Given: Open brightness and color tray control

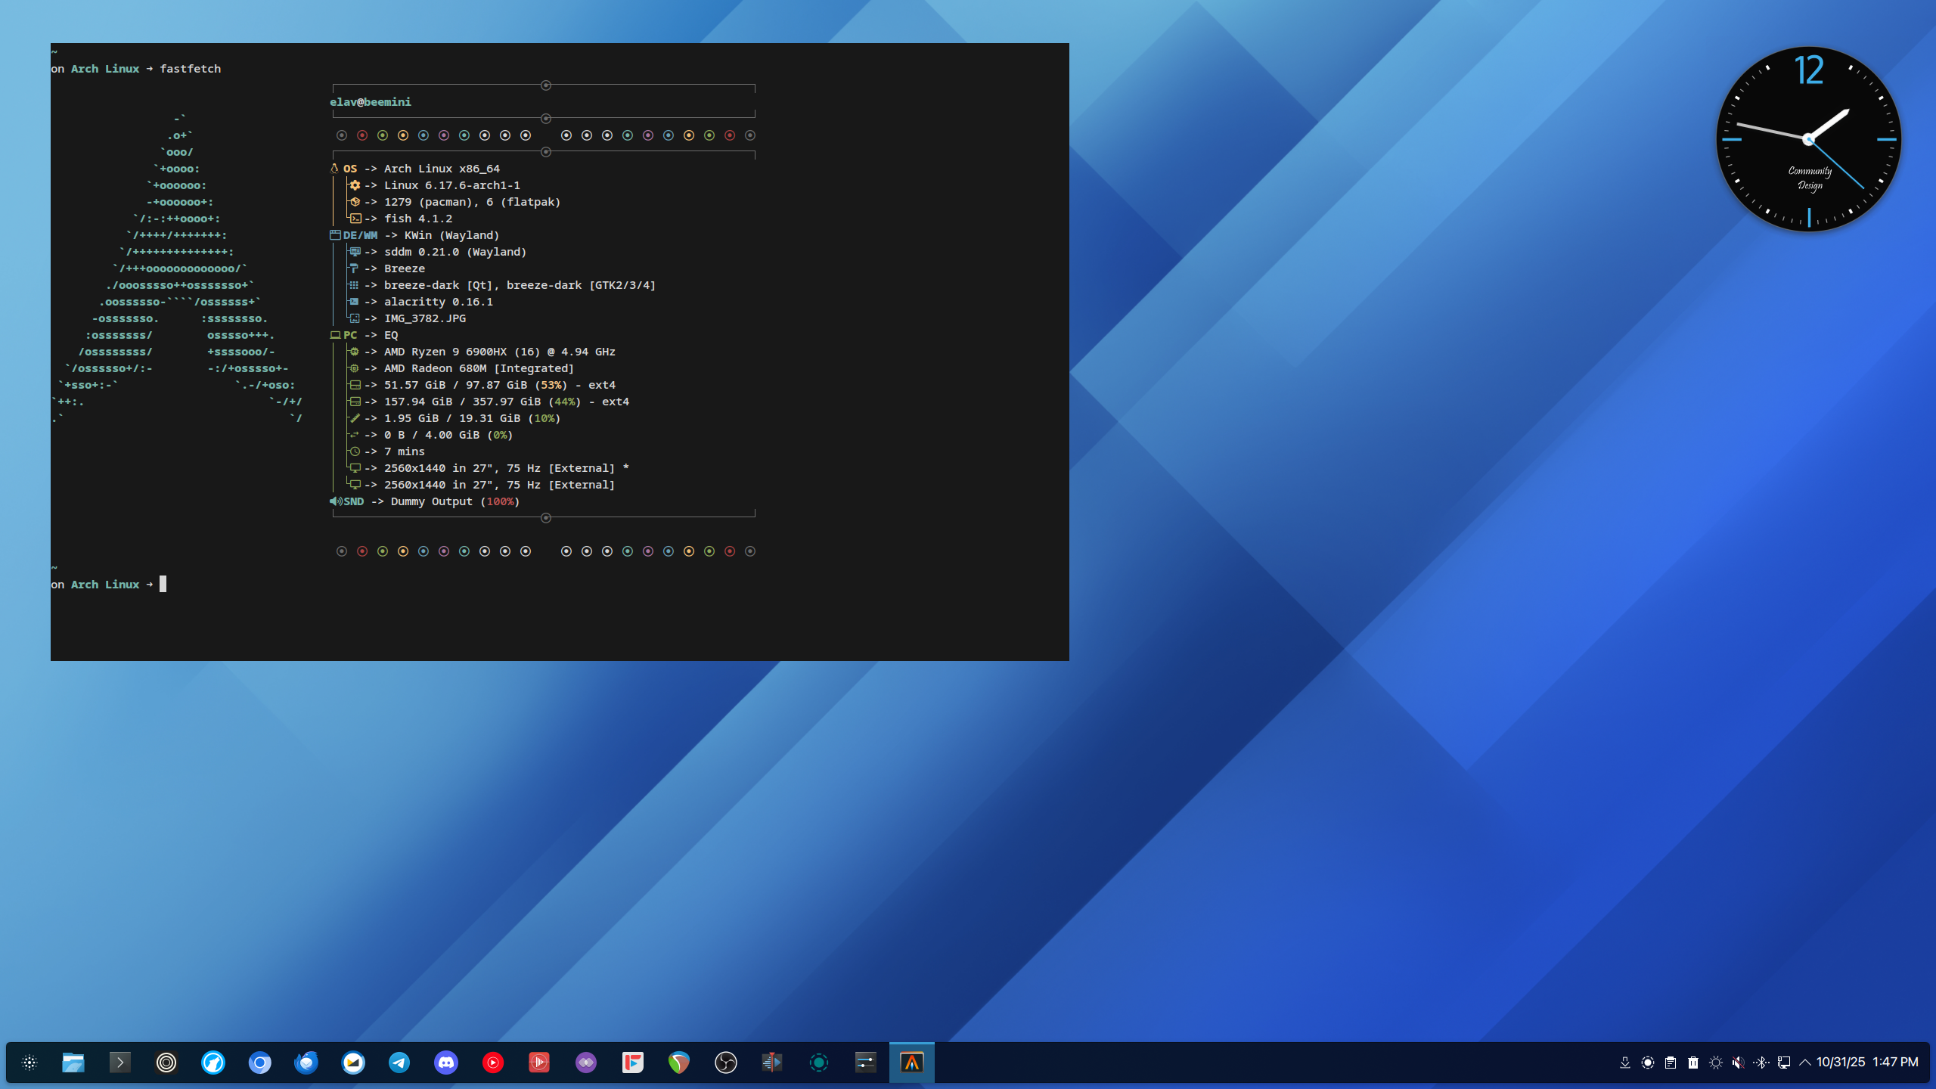Looking at the screenshot, I should pos(1715,1063).
